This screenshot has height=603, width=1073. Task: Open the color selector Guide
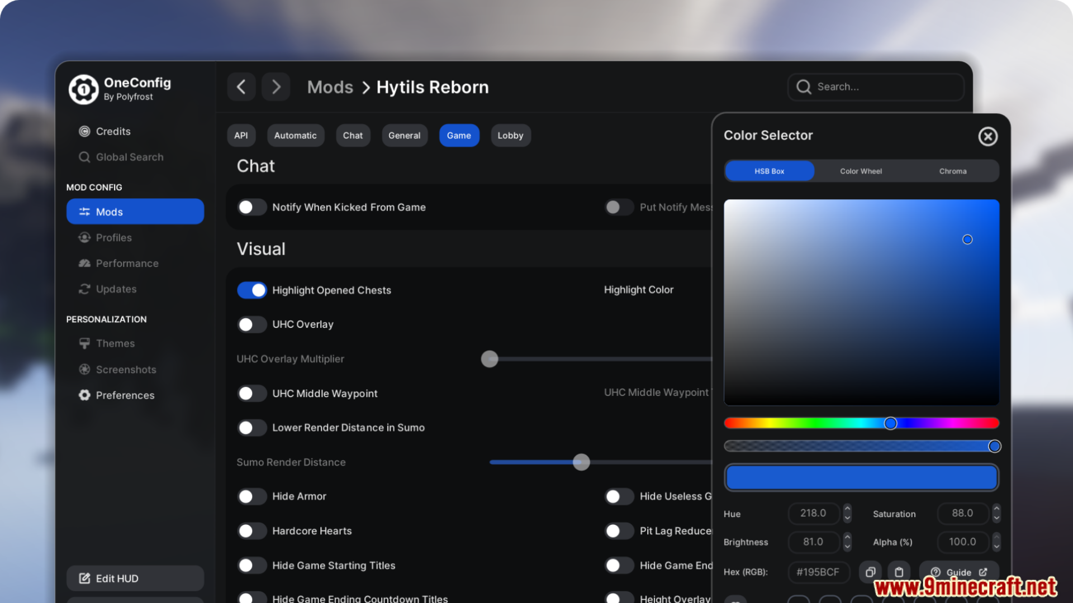pos(958,572)
